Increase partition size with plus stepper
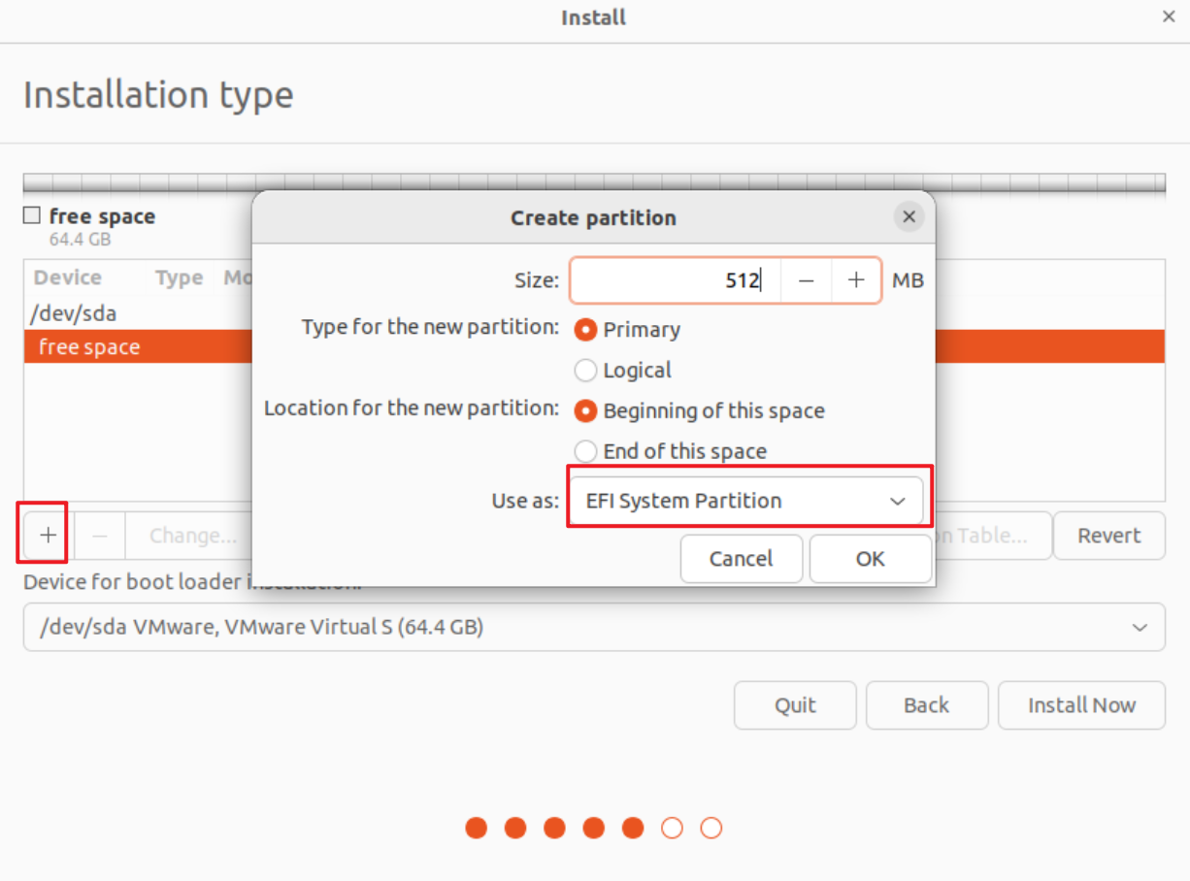The image size is (1190, 881). pyautogui.click(x=855, y=280)
